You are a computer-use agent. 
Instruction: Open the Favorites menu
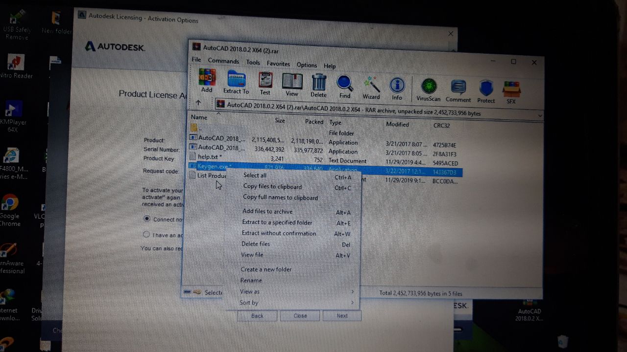(278, 64)
